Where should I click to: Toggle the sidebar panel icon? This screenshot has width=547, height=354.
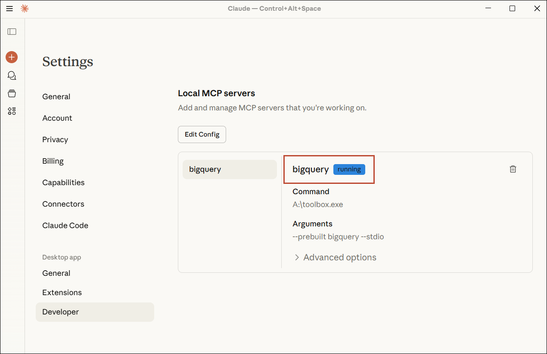[x=12, y=31]
